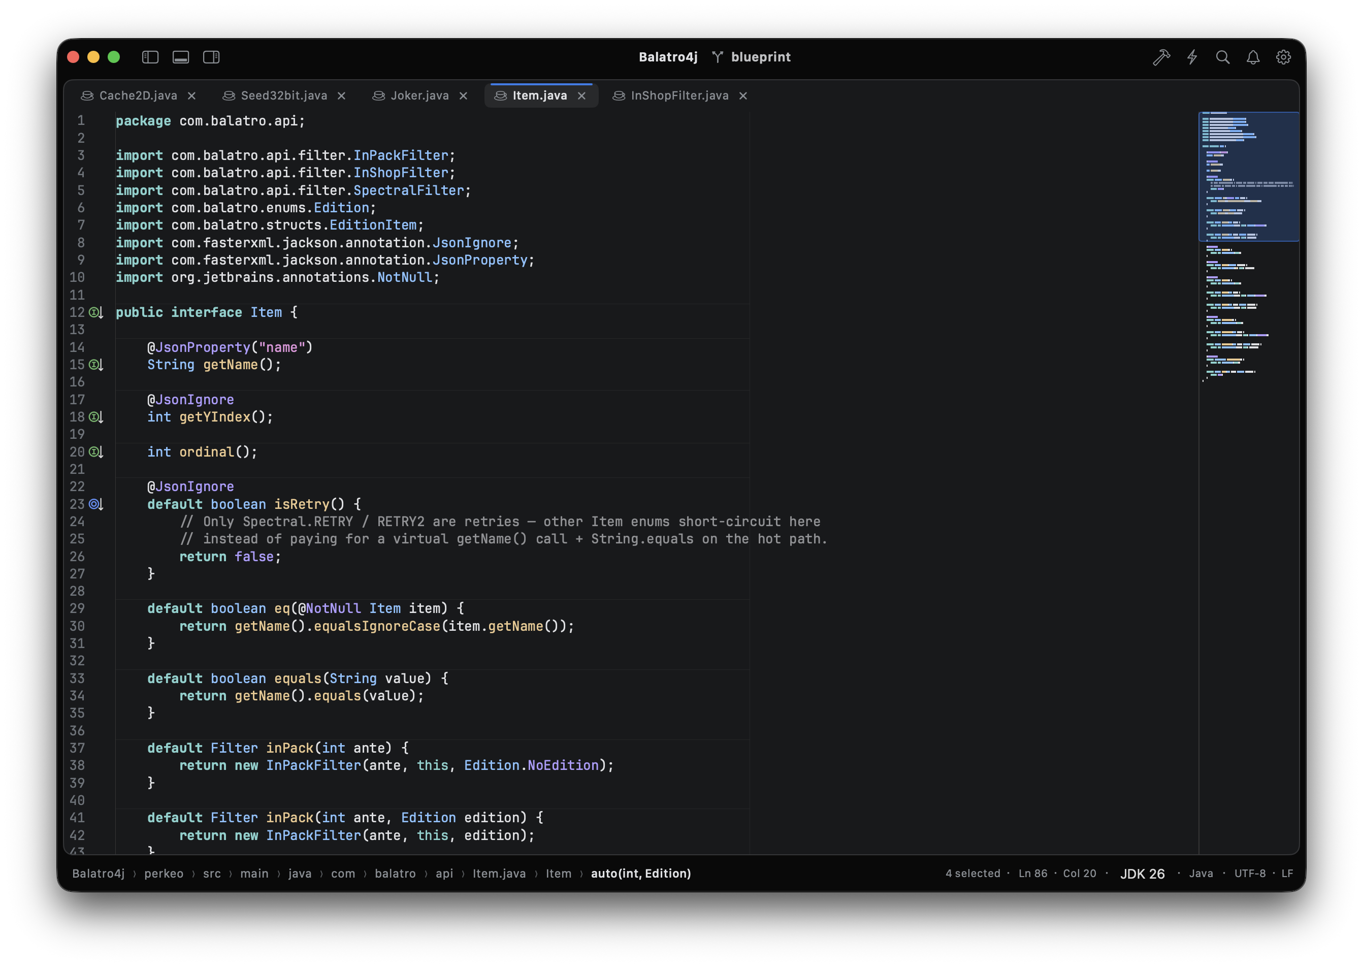This screenshot has height=967, width=1363.
Task: Click the api breadcrumb
Action: tap(444, 874)
